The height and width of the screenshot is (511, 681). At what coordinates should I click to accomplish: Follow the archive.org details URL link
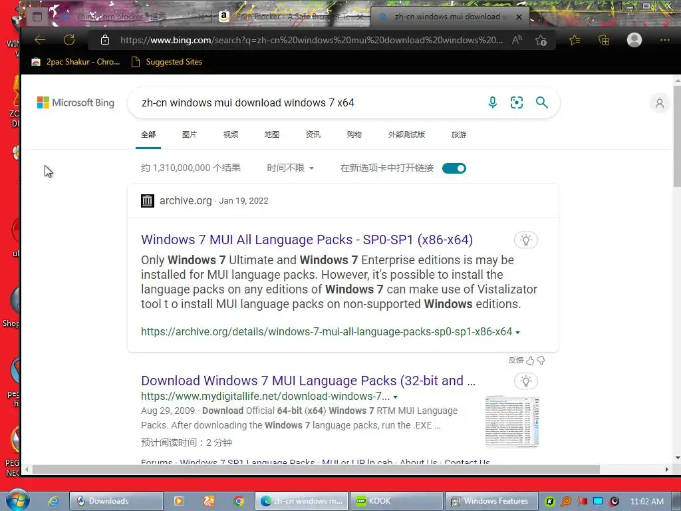point(327,331)
